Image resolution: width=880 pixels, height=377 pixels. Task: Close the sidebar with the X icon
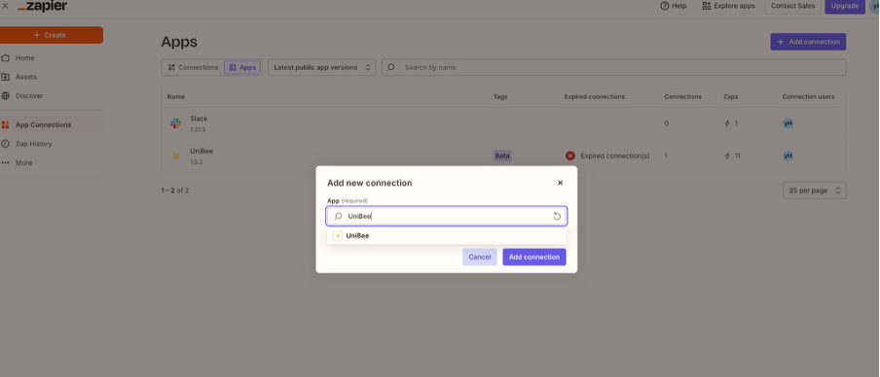[5, 6]
